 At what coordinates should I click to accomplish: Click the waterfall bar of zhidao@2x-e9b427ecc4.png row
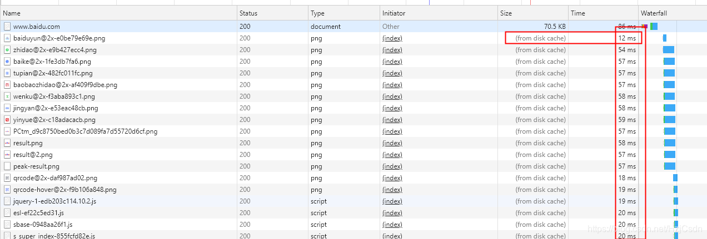669,50
